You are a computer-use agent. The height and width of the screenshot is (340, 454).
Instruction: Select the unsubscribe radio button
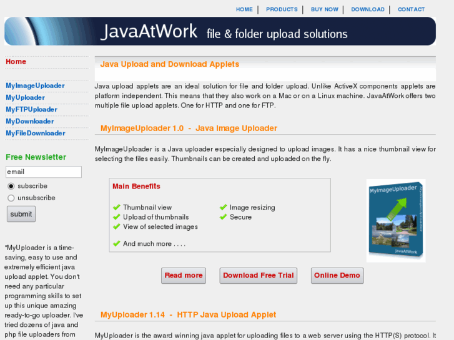click(x=11, y=198)
